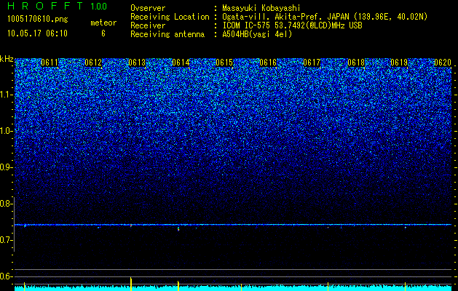Click the 'Ovserver' field label
The width and height of the screenshot is (458, 291).
[x=148, y=8]
